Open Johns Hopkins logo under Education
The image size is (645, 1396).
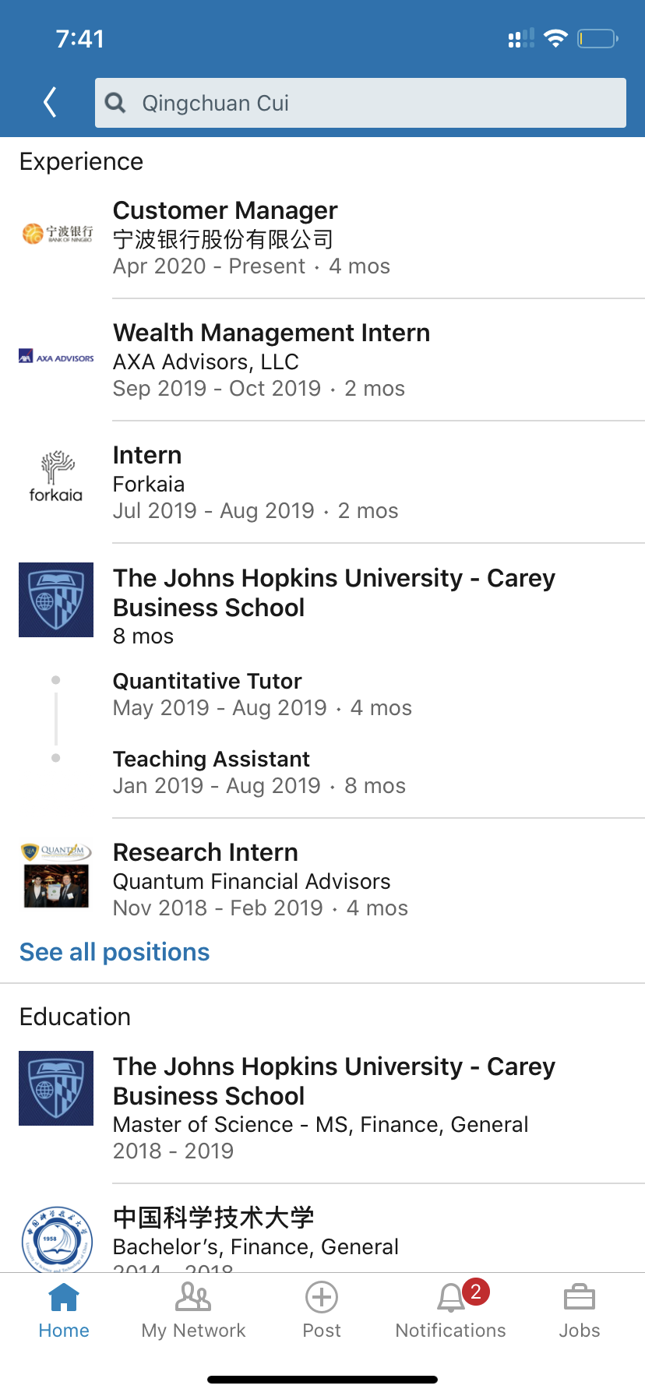[56, 1088]
